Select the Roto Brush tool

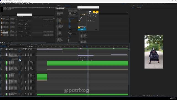point(30,4)
